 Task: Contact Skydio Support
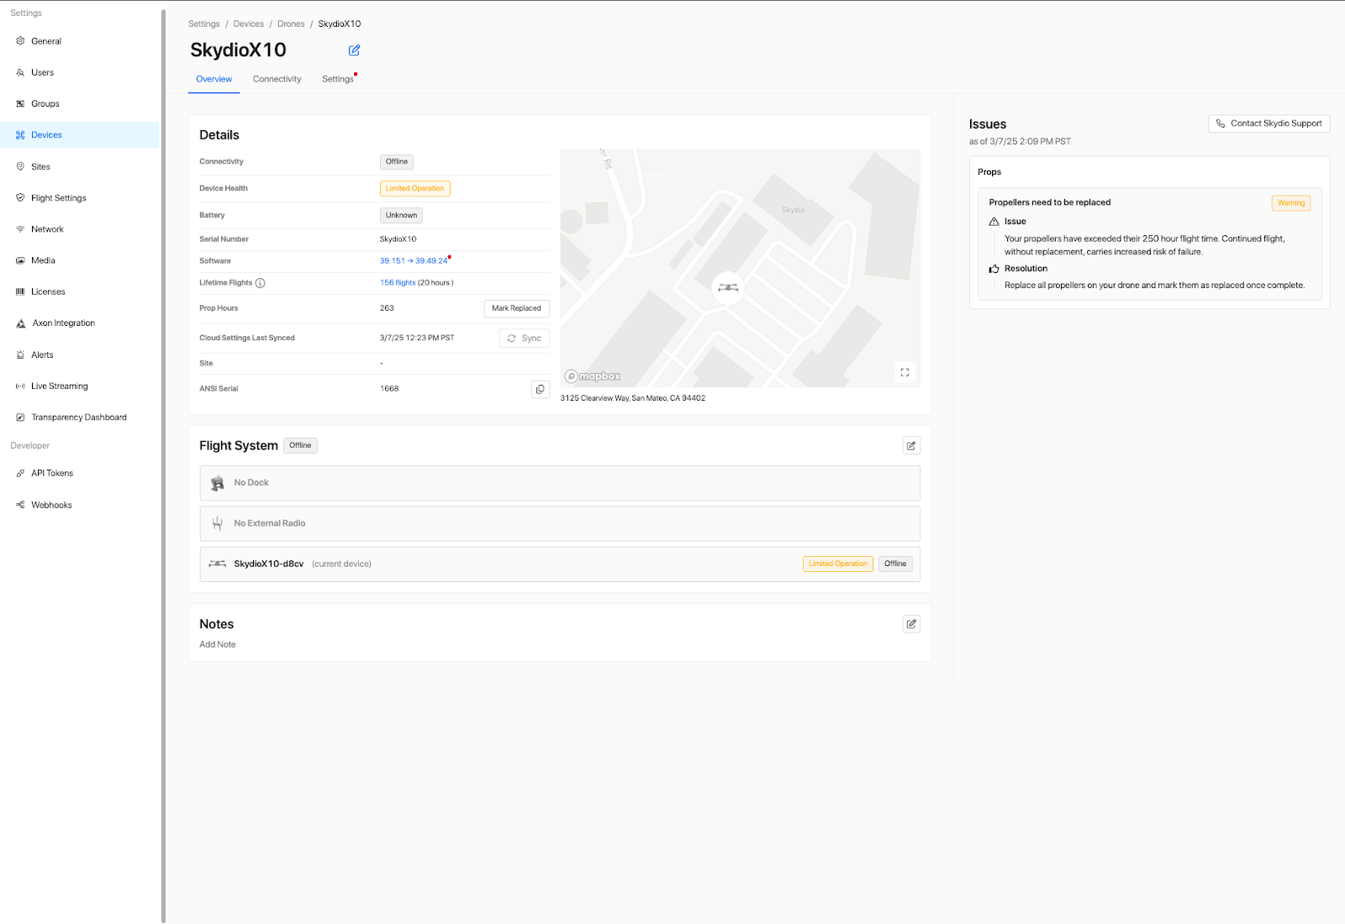point(1269,123)
